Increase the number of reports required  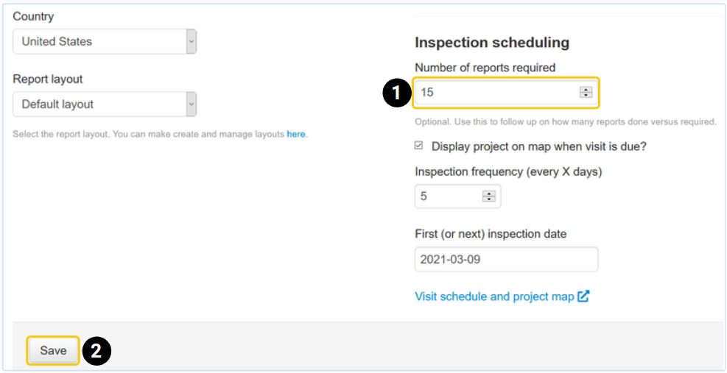click(586, 90)
